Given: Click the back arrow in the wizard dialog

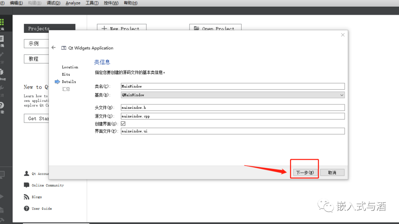Looking at the screenshot, I should click(54, 48).
